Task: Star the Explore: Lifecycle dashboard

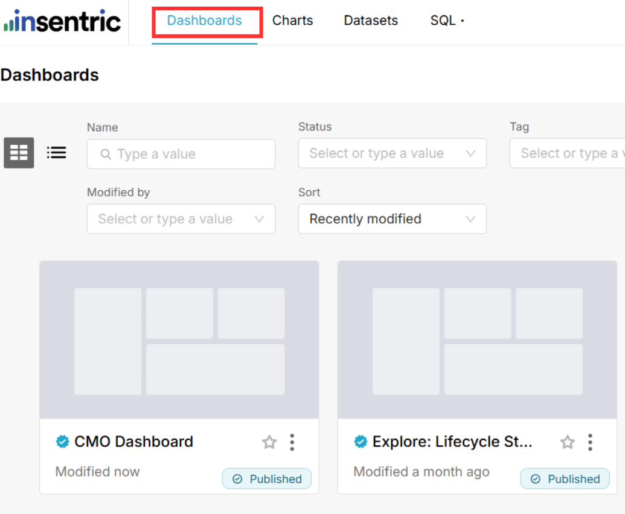Action: click(568, 443)
